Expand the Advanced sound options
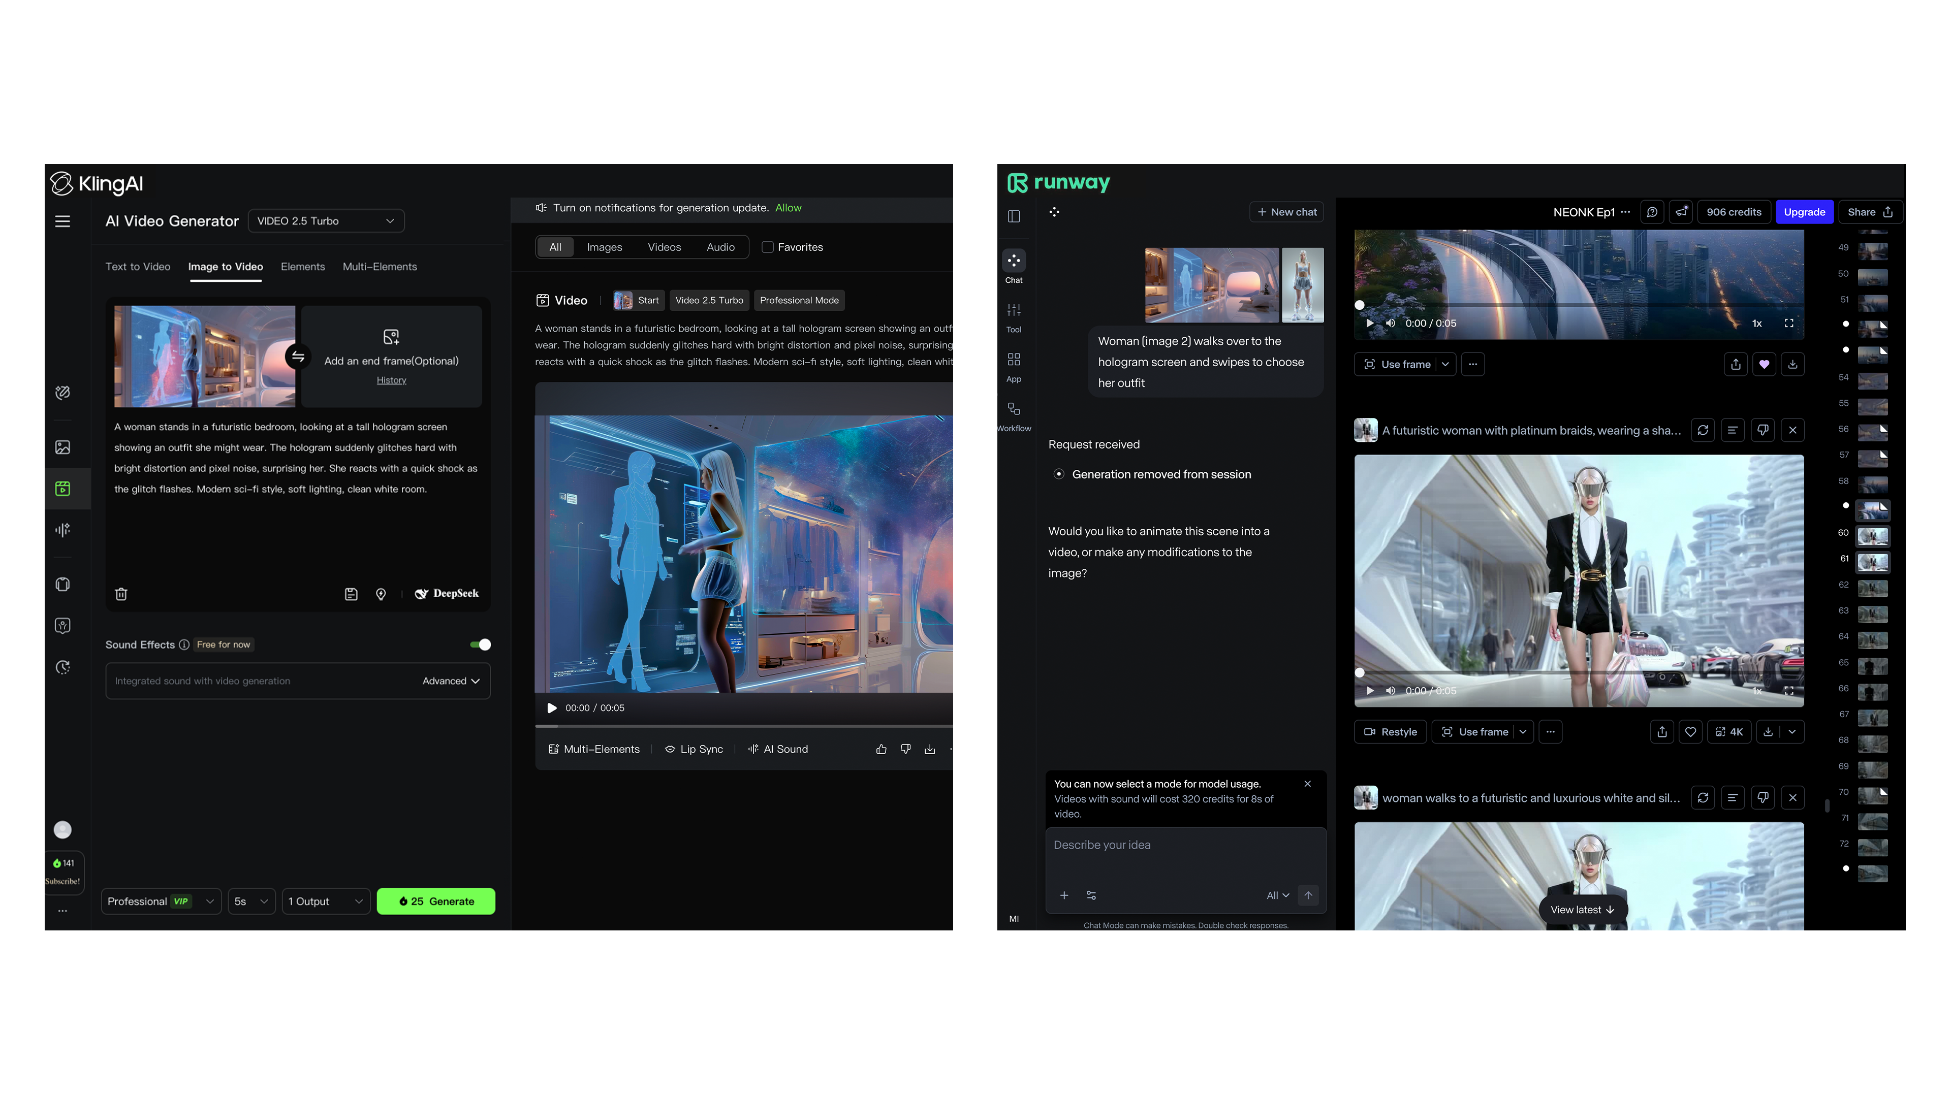This screenshot has width=1951, height=1097. (451, 681)
